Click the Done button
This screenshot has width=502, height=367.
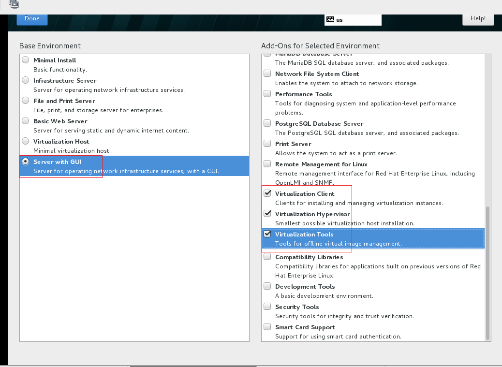32,19
